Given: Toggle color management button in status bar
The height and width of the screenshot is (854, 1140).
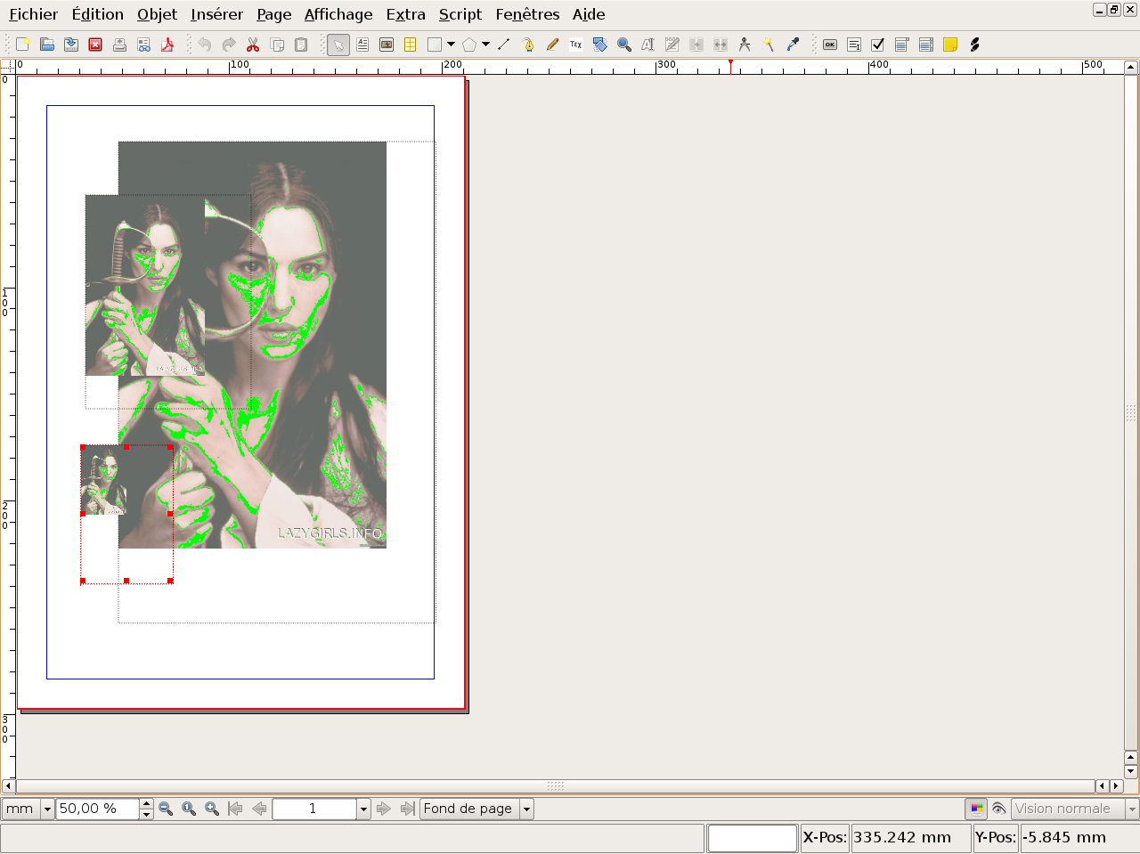Looking at the screenshot, I should point(977,809).
